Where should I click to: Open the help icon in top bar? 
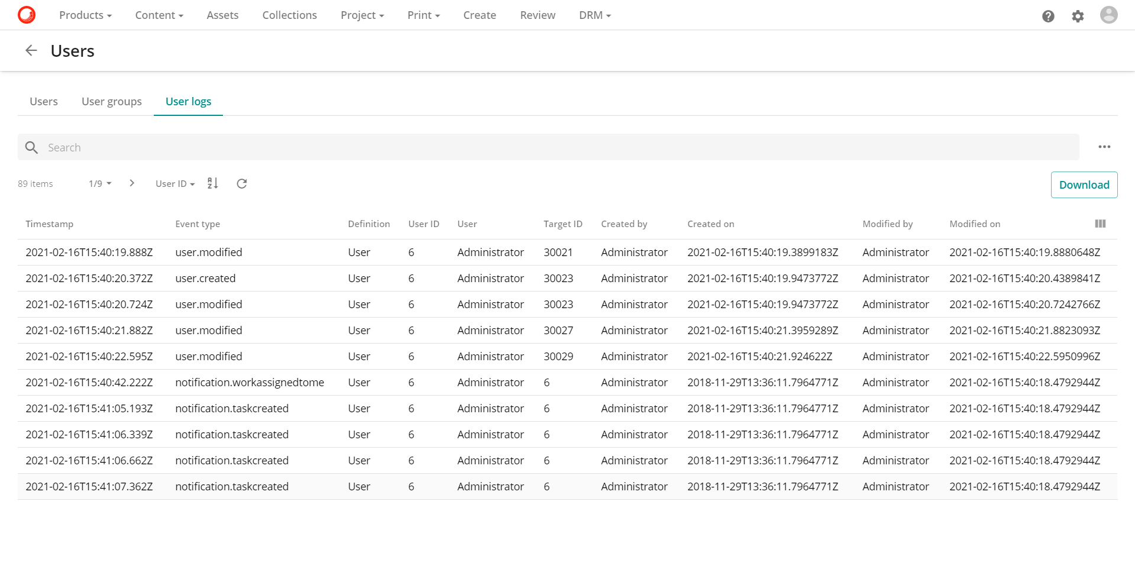point(1048,16)
